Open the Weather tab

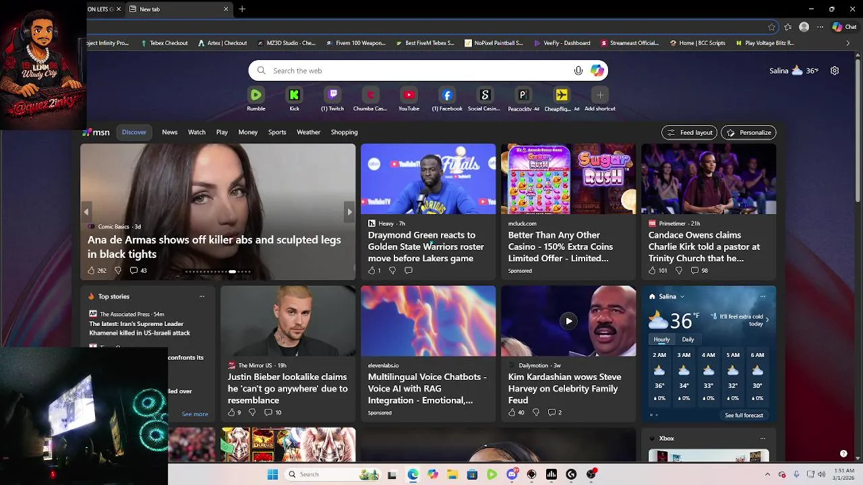pyautogui.click(x=309, y=132)
